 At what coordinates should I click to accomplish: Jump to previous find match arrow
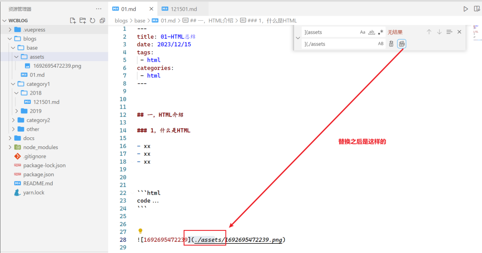pyautogui.click(x=429, y=32)
